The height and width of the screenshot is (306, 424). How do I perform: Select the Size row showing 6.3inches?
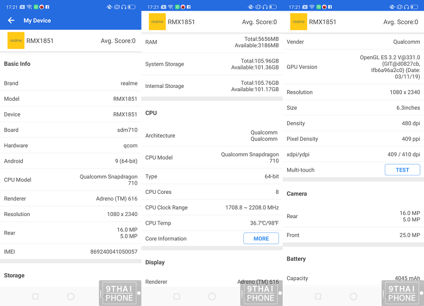point(353,108)
